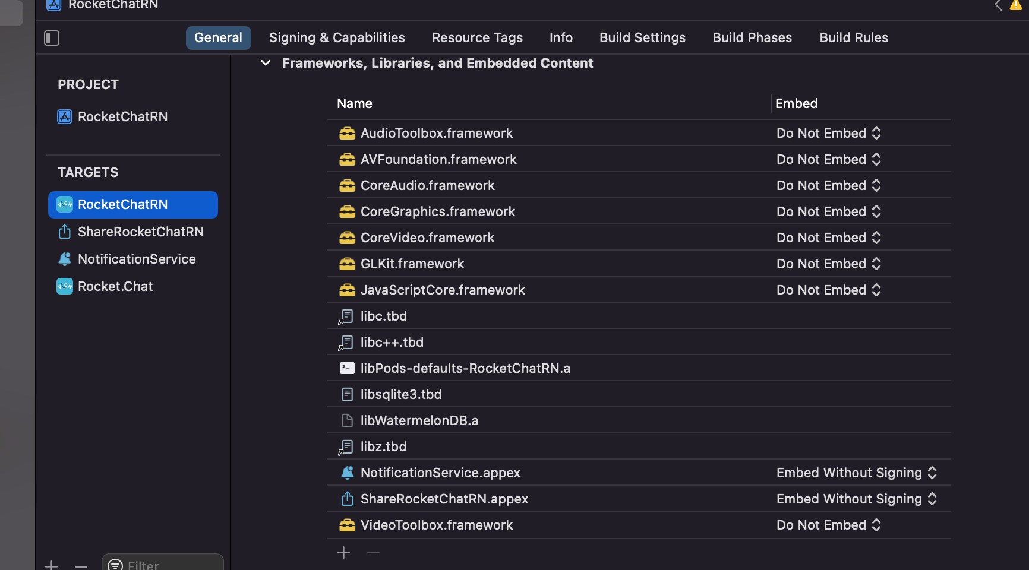
Task: Click the RocketChatRN project icon in PROJECT section
Action: click(65, 116)
